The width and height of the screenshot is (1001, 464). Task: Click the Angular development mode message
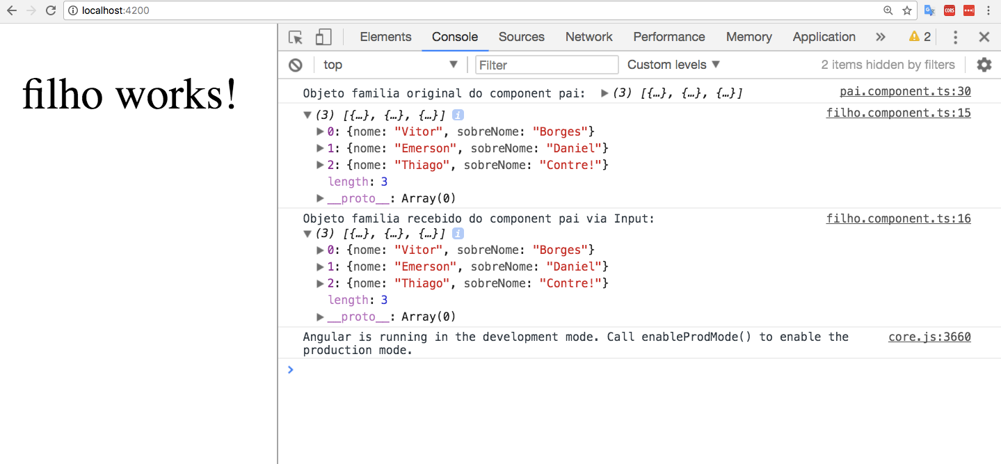click(576, 344)
